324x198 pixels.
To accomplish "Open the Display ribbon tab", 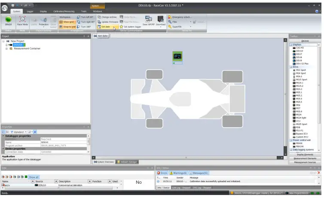I will (x=43, y=11).
